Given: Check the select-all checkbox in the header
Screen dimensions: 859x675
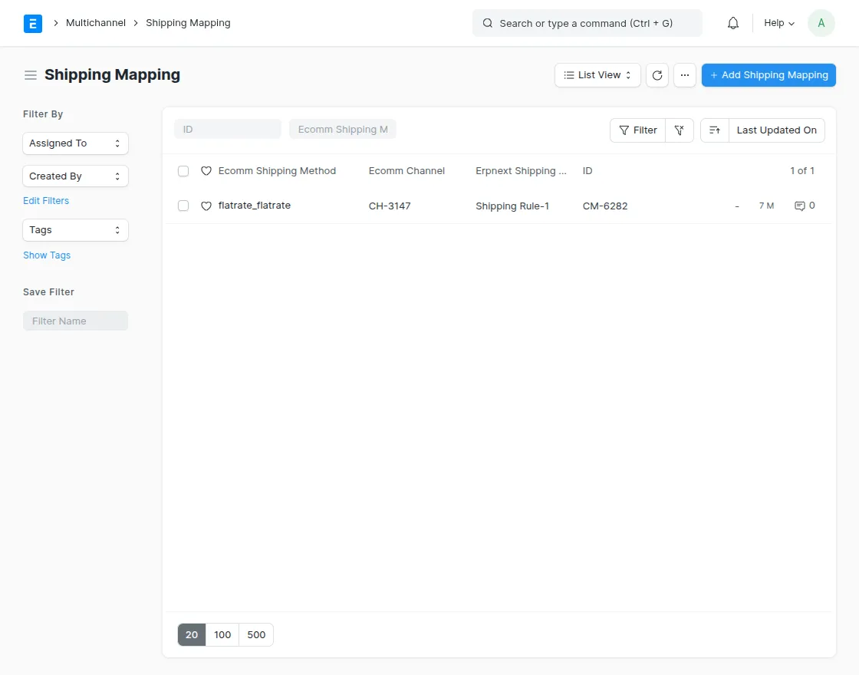Looking at the screenshot, I should [183, 170].
